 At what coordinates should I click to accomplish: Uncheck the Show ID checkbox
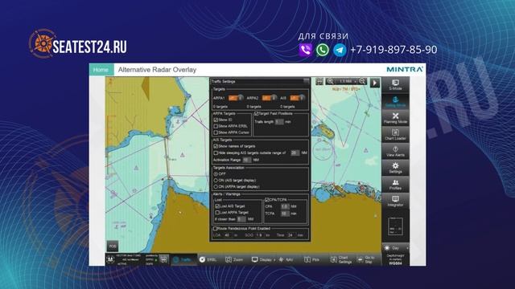[x=216, y=120]
